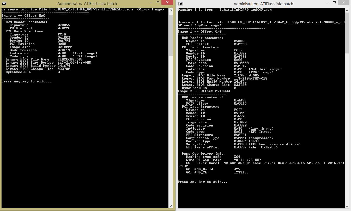This screenshot has width=351, height=211.
Task: Click the Machine type value '0x8664 (X64)'
Action: 246,141
